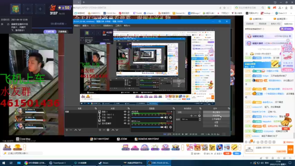
Task: Open desktop audio settings gear in mixer
Action: click(170, 117)
